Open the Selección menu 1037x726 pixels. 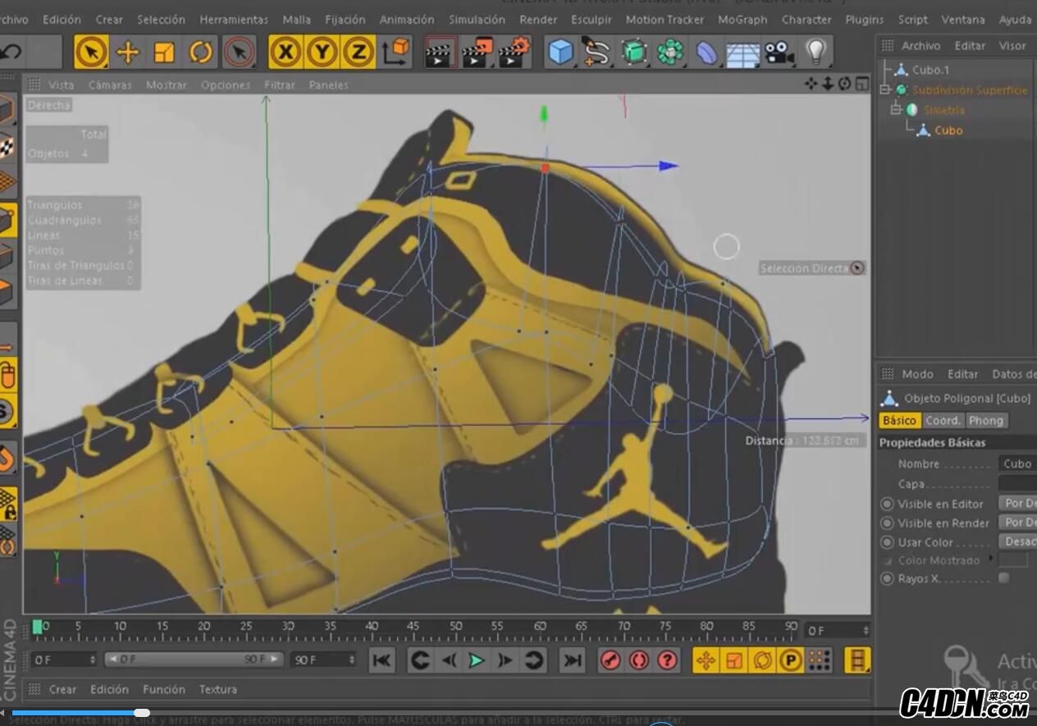[161, 19]
